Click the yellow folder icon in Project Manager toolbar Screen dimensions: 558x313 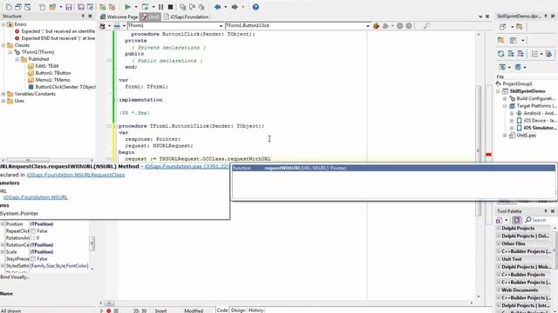[x=501, y=40]
